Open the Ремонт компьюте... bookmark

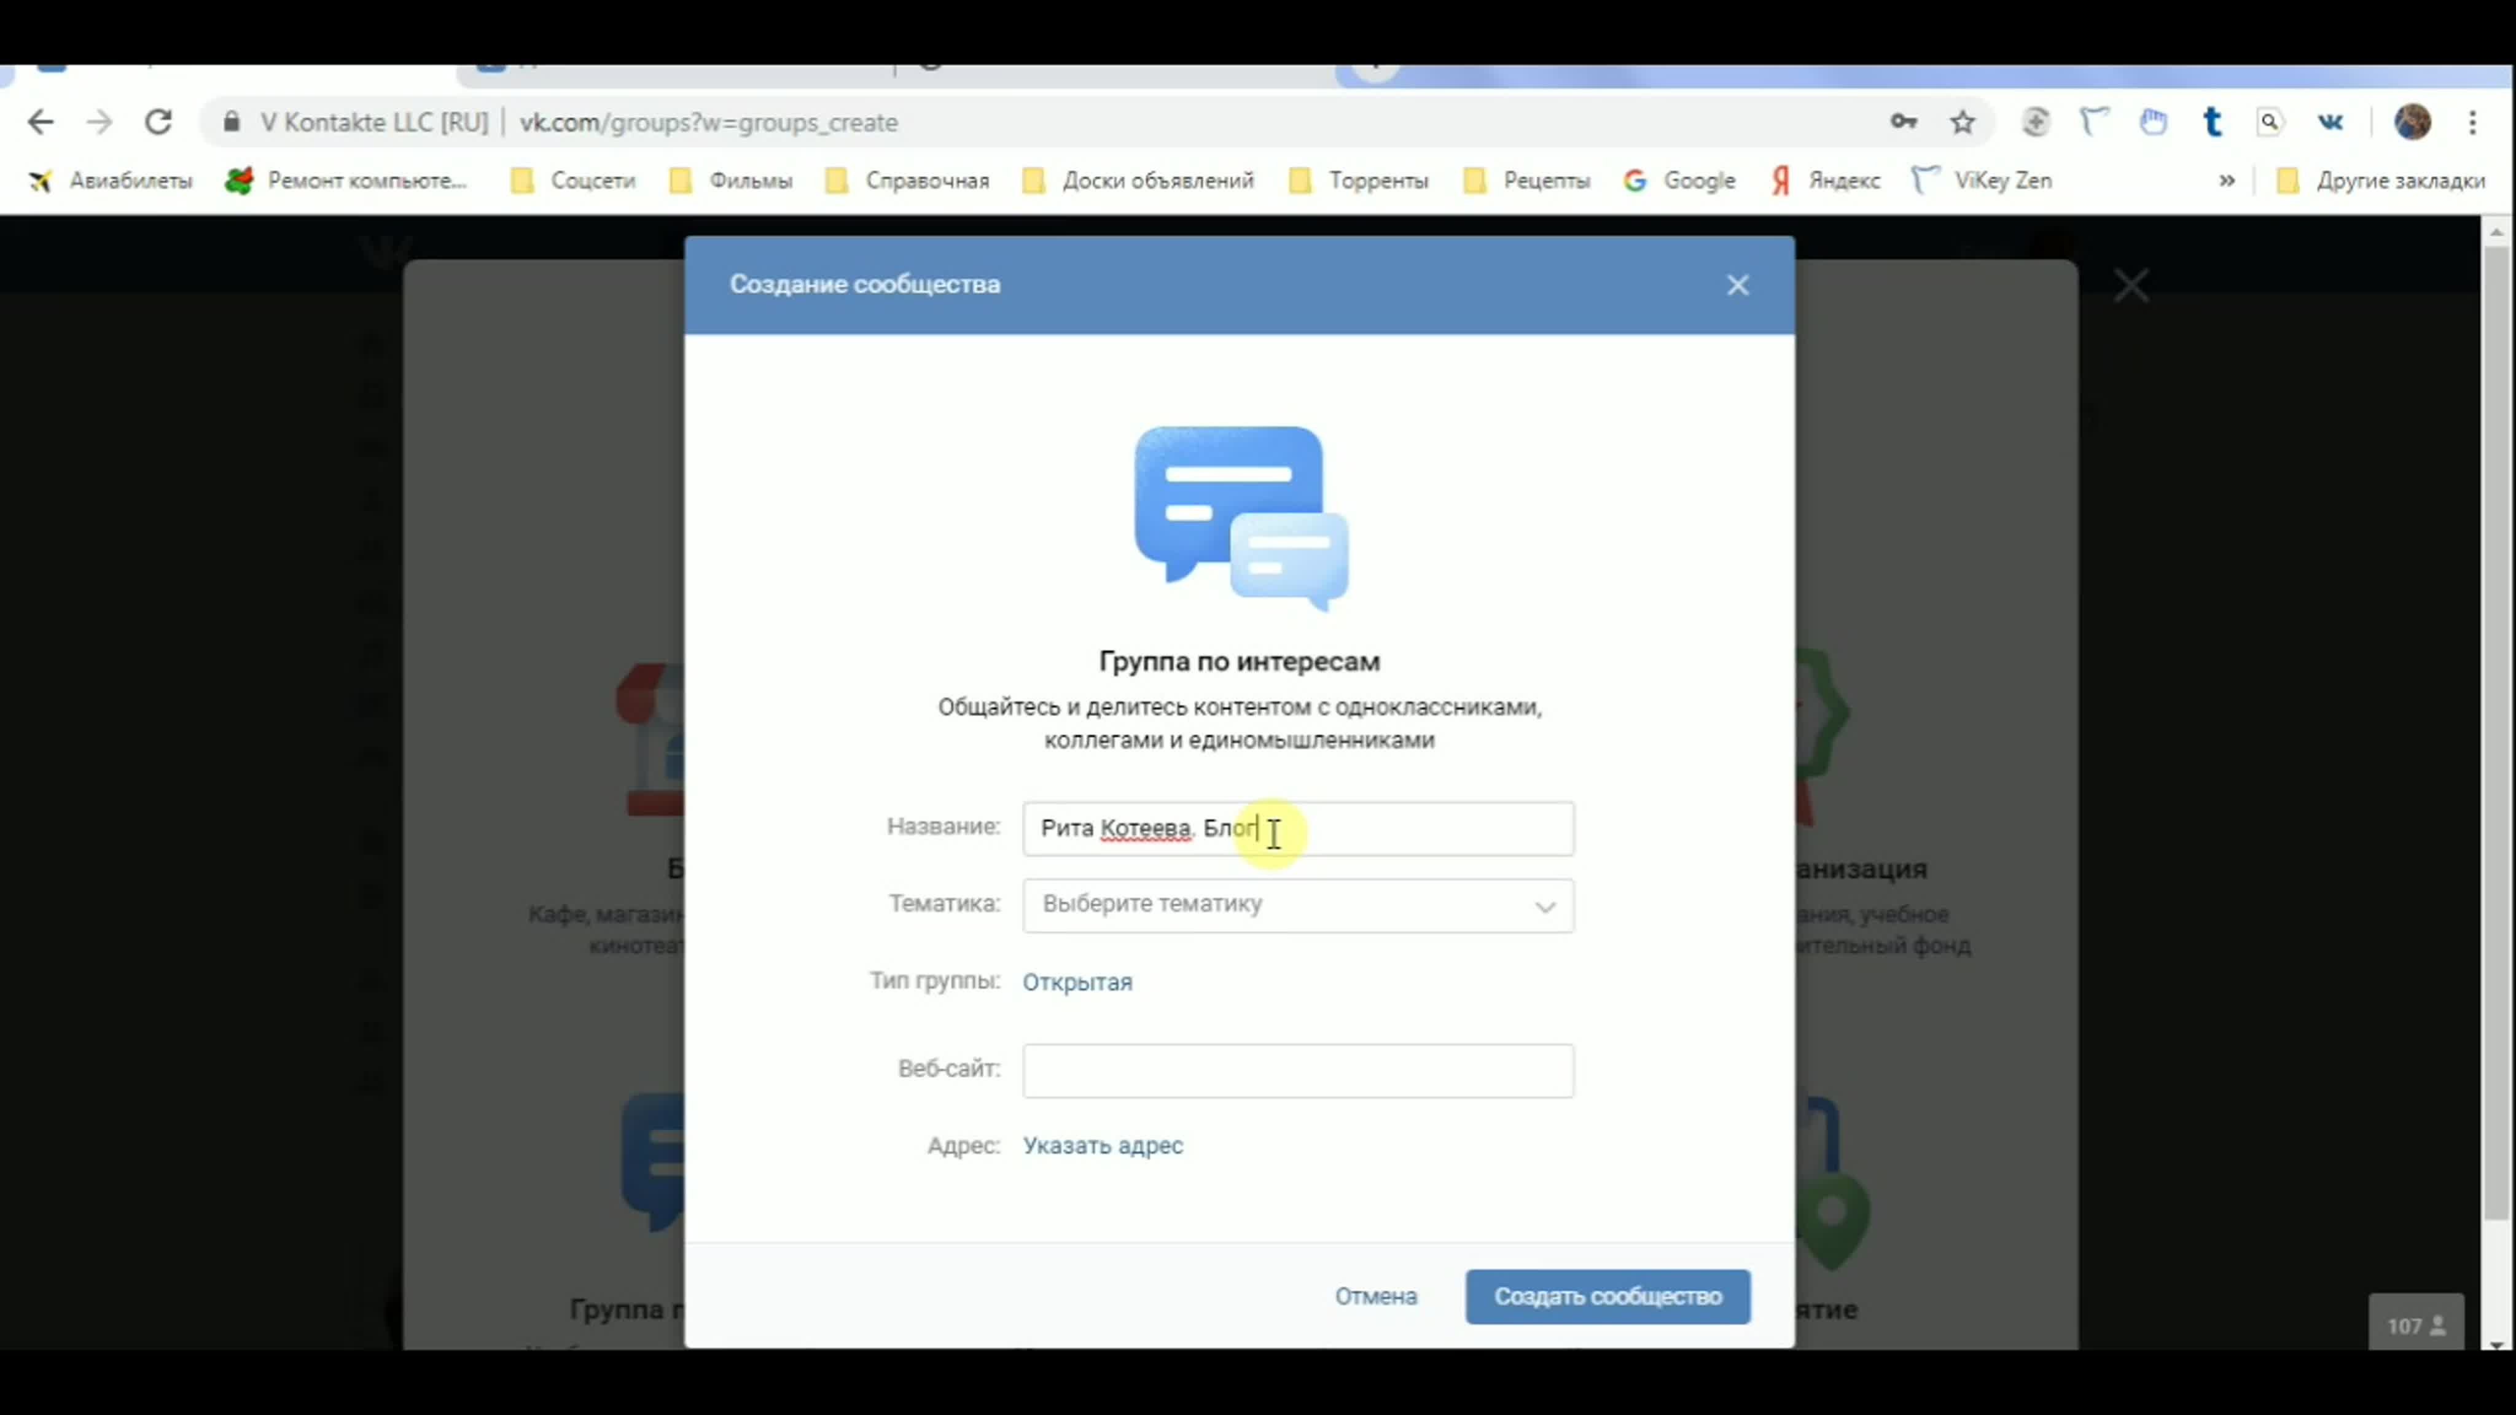tap(346, 181)
